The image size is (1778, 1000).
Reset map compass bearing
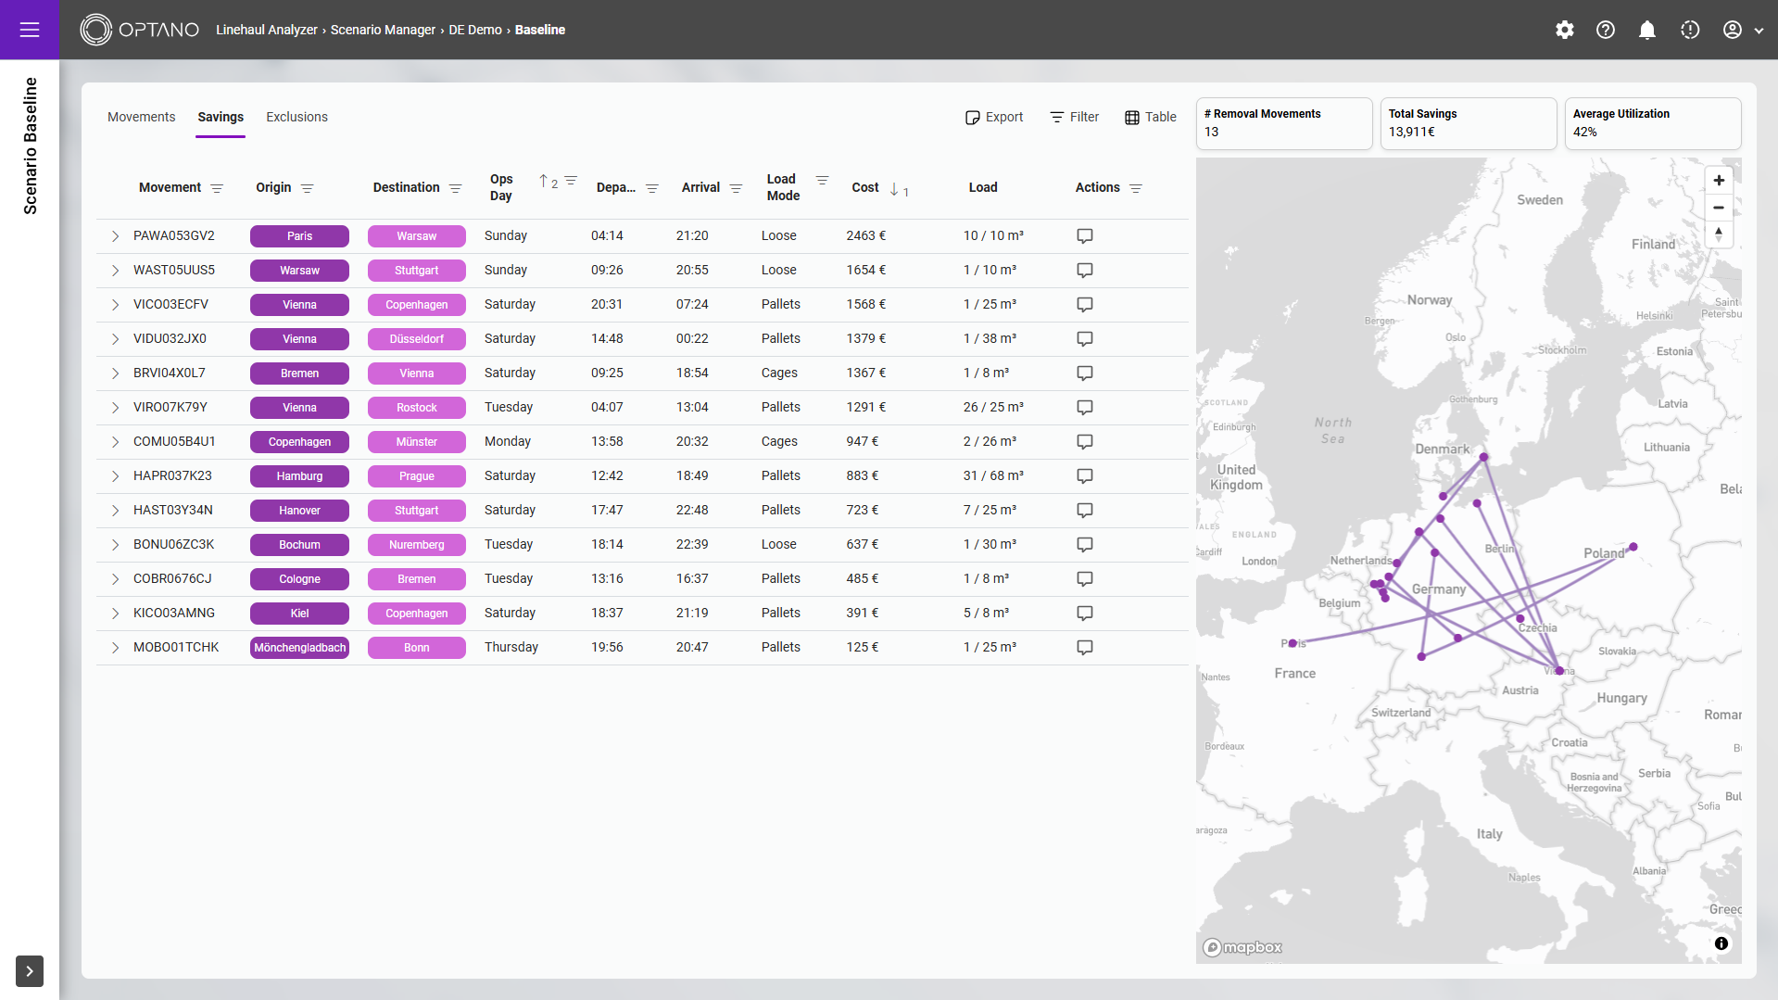click(1719, 234)
